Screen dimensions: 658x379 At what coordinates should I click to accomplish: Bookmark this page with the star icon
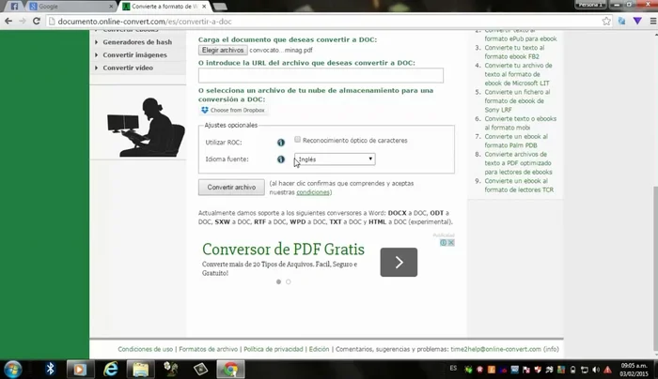click(606, 21)
